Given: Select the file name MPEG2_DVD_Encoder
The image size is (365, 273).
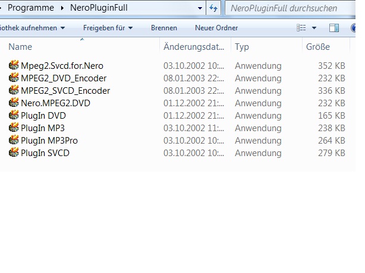Looking at the screenshot, I should point(64,78).
